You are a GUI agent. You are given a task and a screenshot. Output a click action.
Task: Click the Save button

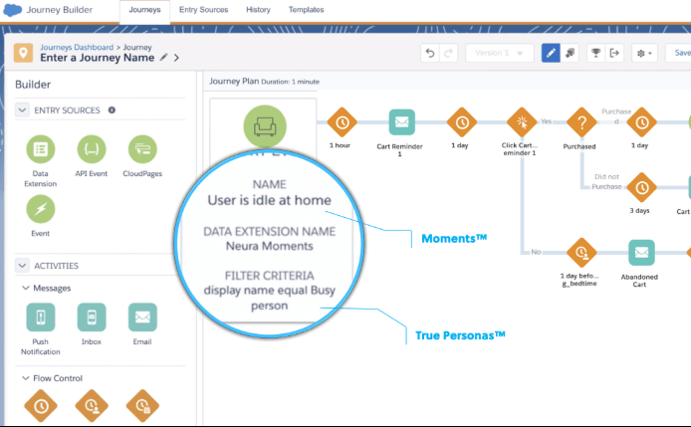[681, 53]
